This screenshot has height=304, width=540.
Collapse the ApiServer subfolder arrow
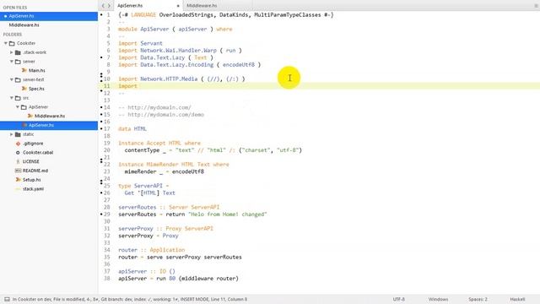click(17, 107)
